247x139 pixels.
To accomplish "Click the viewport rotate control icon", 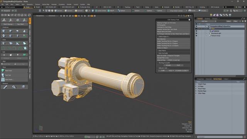I will (x=181, y=16).
